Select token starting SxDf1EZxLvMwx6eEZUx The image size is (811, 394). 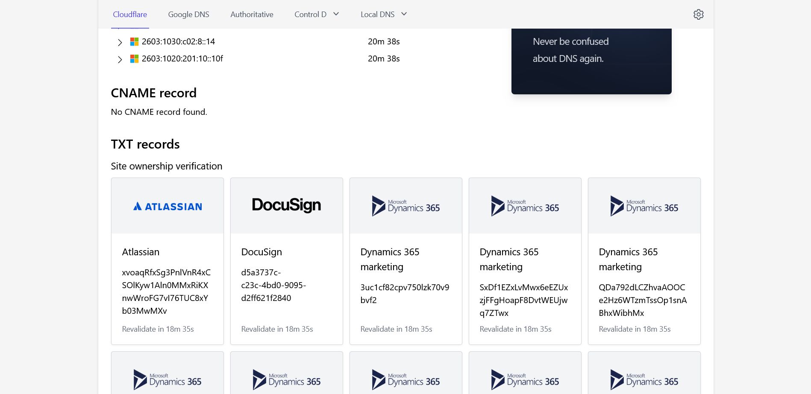click(x=524, y=300)
